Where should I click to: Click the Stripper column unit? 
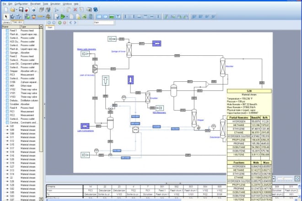point(194,118)
